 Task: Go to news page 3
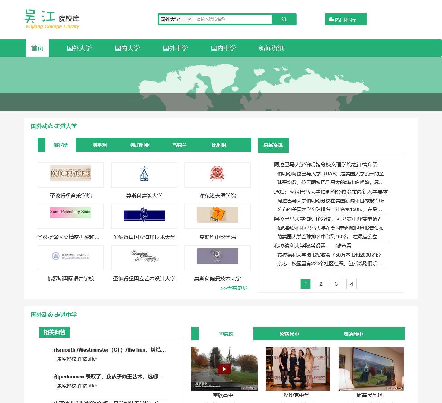(336, 284)
